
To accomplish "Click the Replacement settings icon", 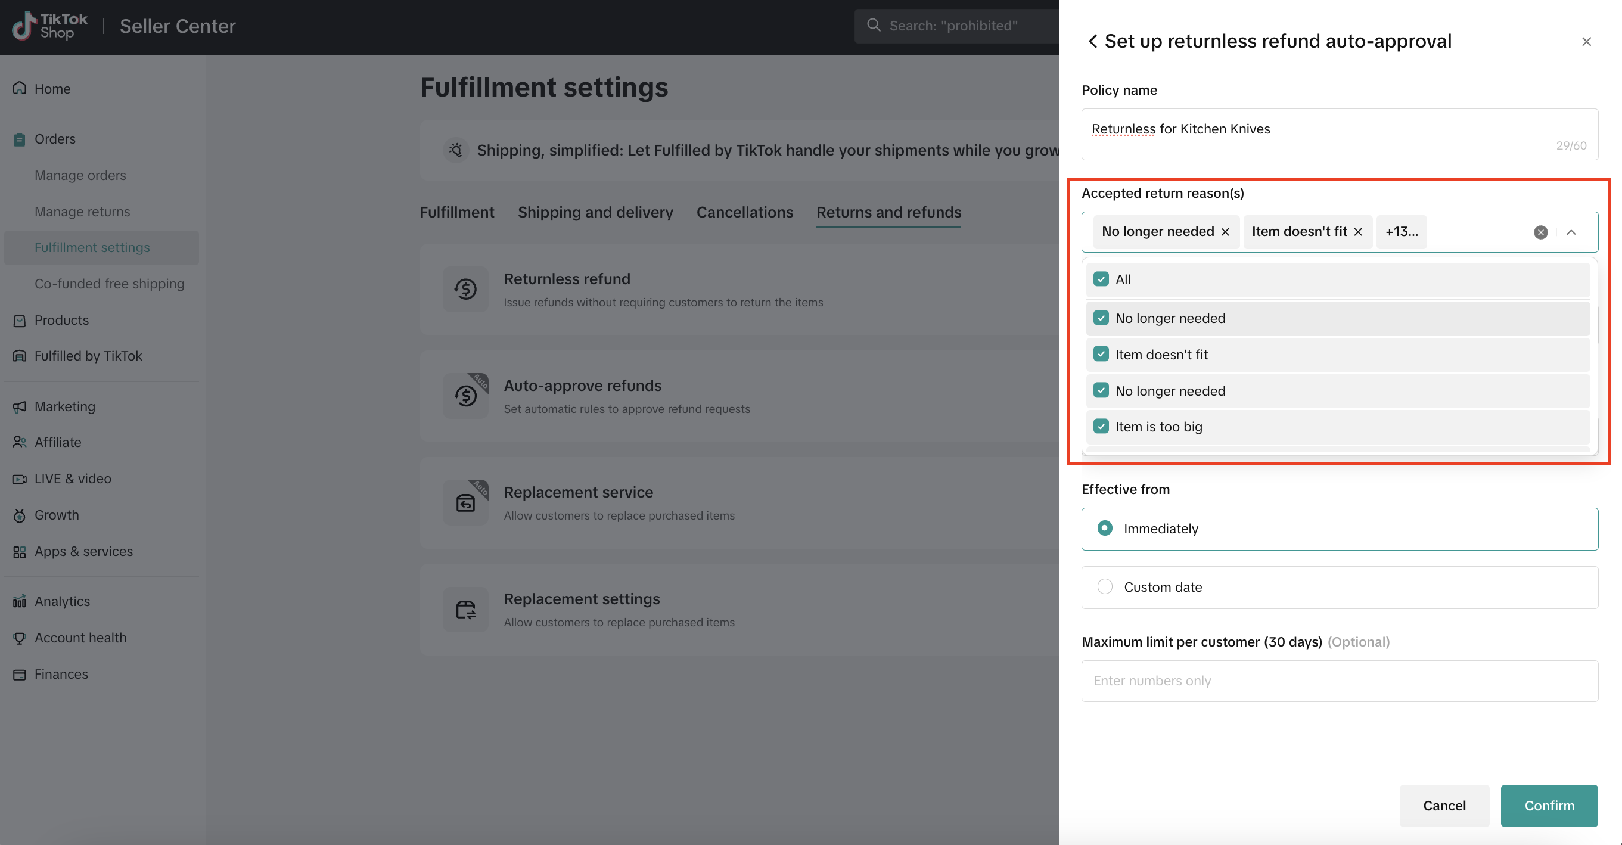I will tap(465, 610).
